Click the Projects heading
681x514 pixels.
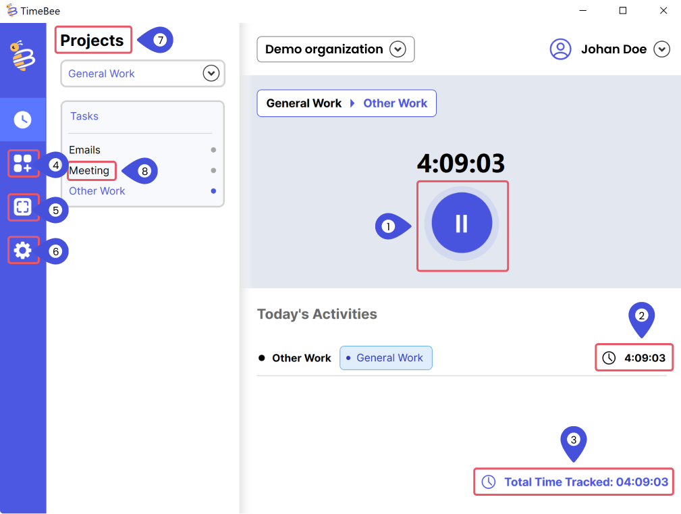click(x=92, y=40)
